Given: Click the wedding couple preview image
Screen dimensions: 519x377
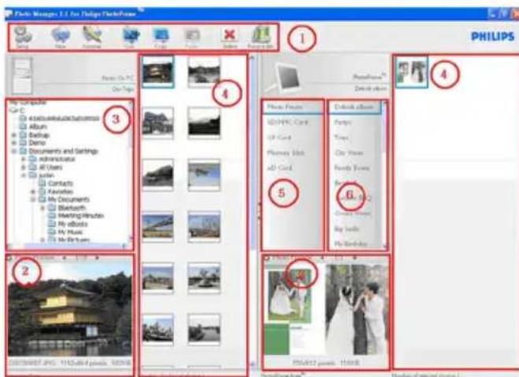Looking at the screenshot, I should pos(326,309).
